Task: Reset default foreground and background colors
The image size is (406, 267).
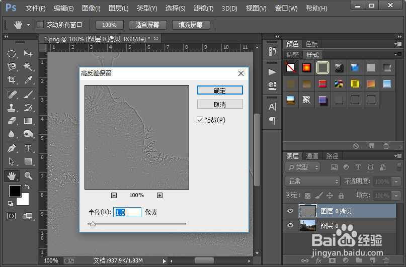Action: pos(11,204)
